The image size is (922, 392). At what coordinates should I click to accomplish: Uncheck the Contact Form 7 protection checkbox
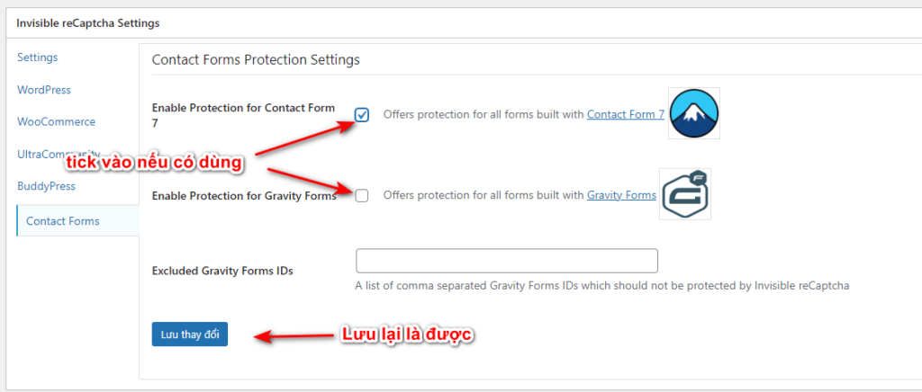pyautogui.click(x=362, y=115)
